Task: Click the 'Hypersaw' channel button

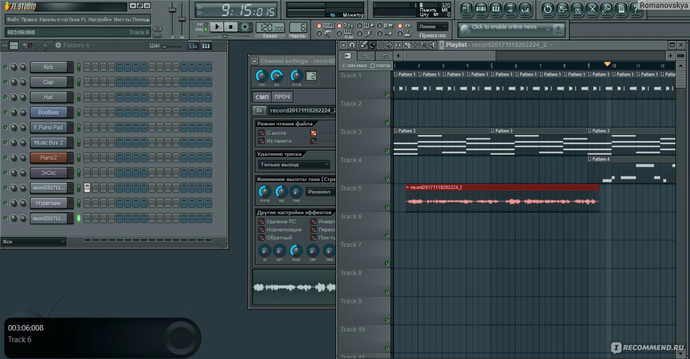Action: 49,203
